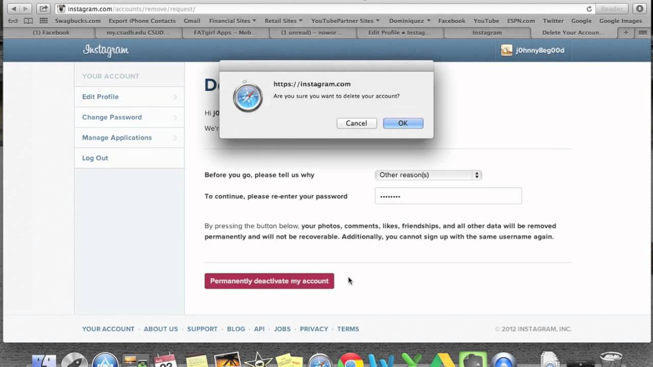Click the Safari compass icon in dialog
Screen dimensions: 653x367
(248, 96)
